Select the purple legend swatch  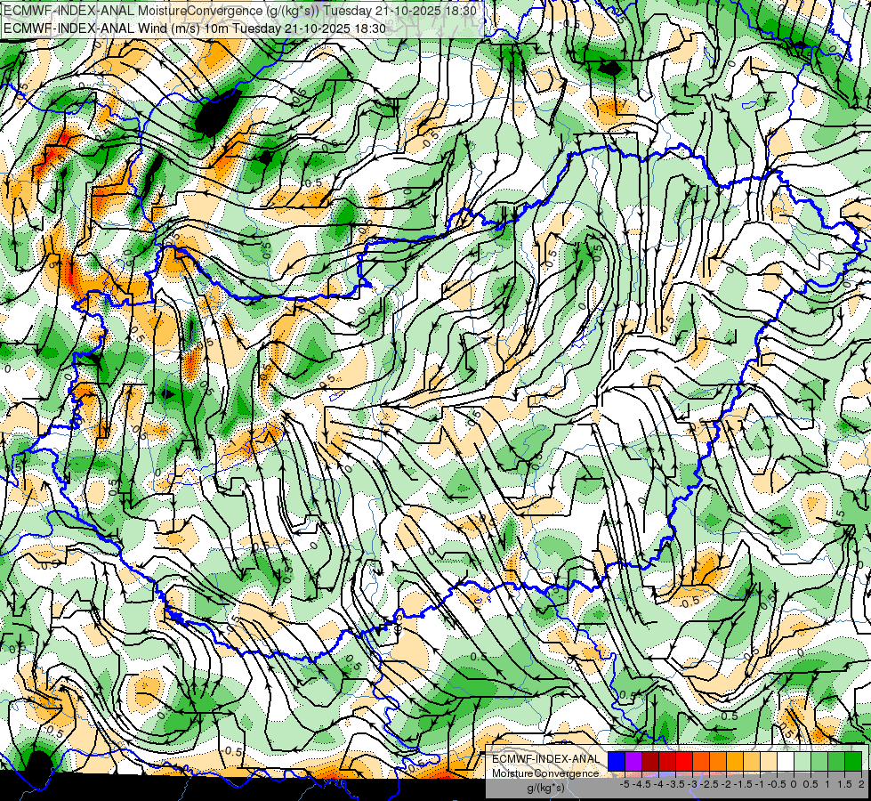633,762
